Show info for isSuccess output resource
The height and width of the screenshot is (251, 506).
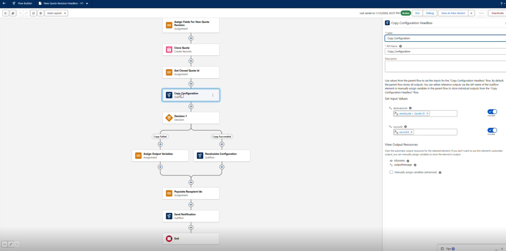(408, 161)
